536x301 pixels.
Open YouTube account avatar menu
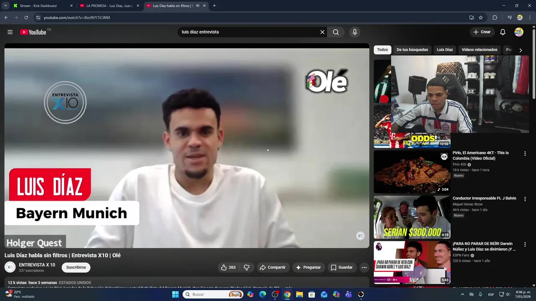coord(519,32)
